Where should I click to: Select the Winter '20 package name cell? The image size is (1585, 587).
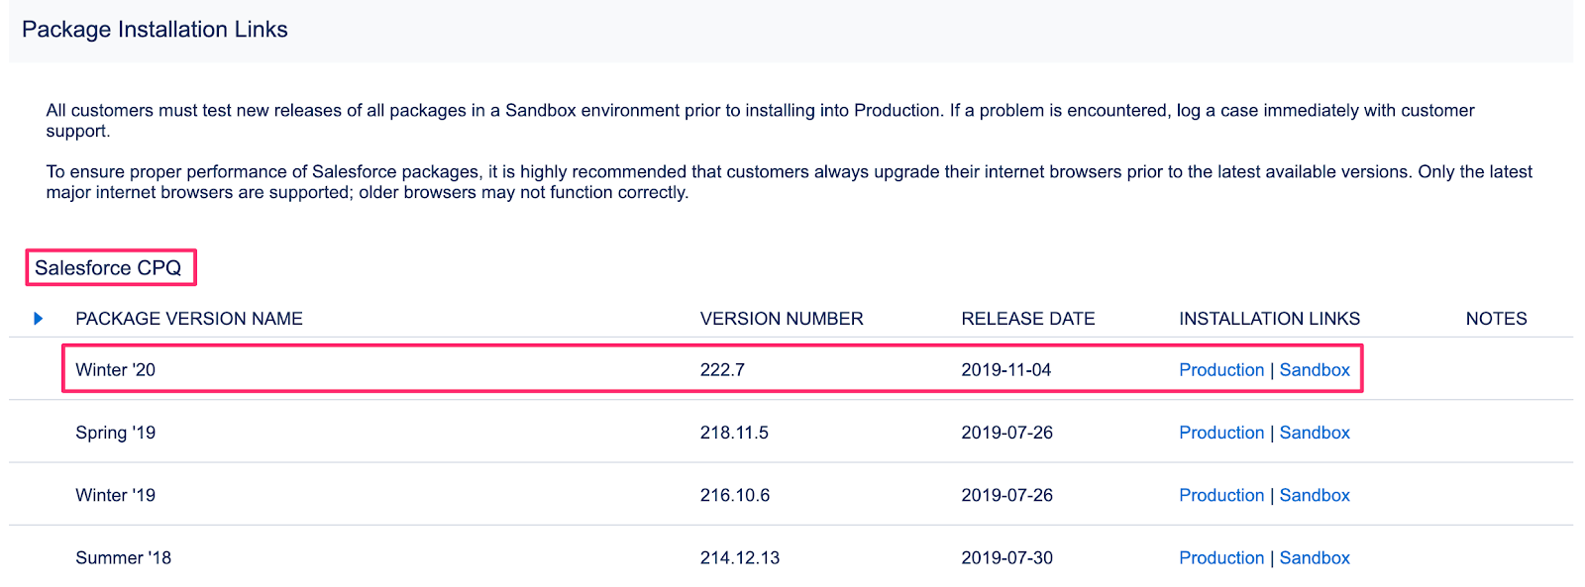click(x=116, y=370)
